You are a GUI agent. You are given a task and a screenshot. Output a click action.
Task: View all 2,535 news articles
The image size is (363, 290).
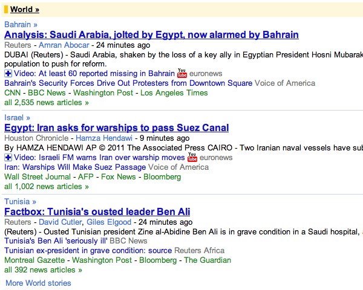tap(47, 103)
